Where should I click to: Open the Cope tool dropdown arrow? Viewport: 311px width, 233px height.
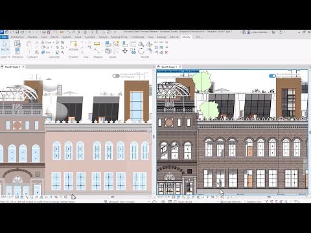coord(53,42)
